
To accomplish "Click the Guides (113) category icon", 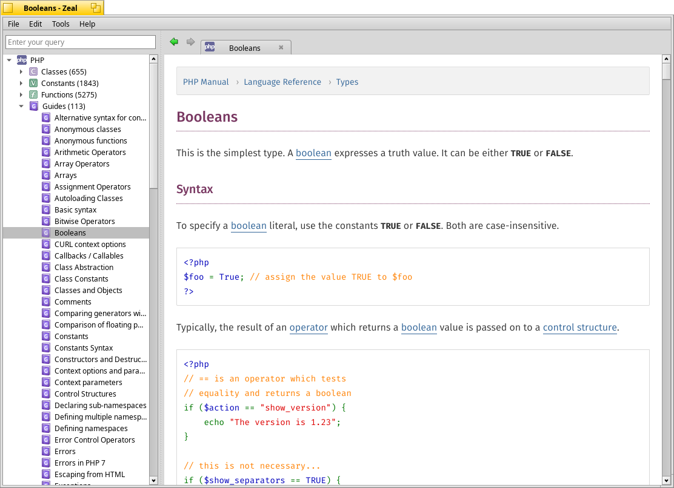I will point(33,106).
